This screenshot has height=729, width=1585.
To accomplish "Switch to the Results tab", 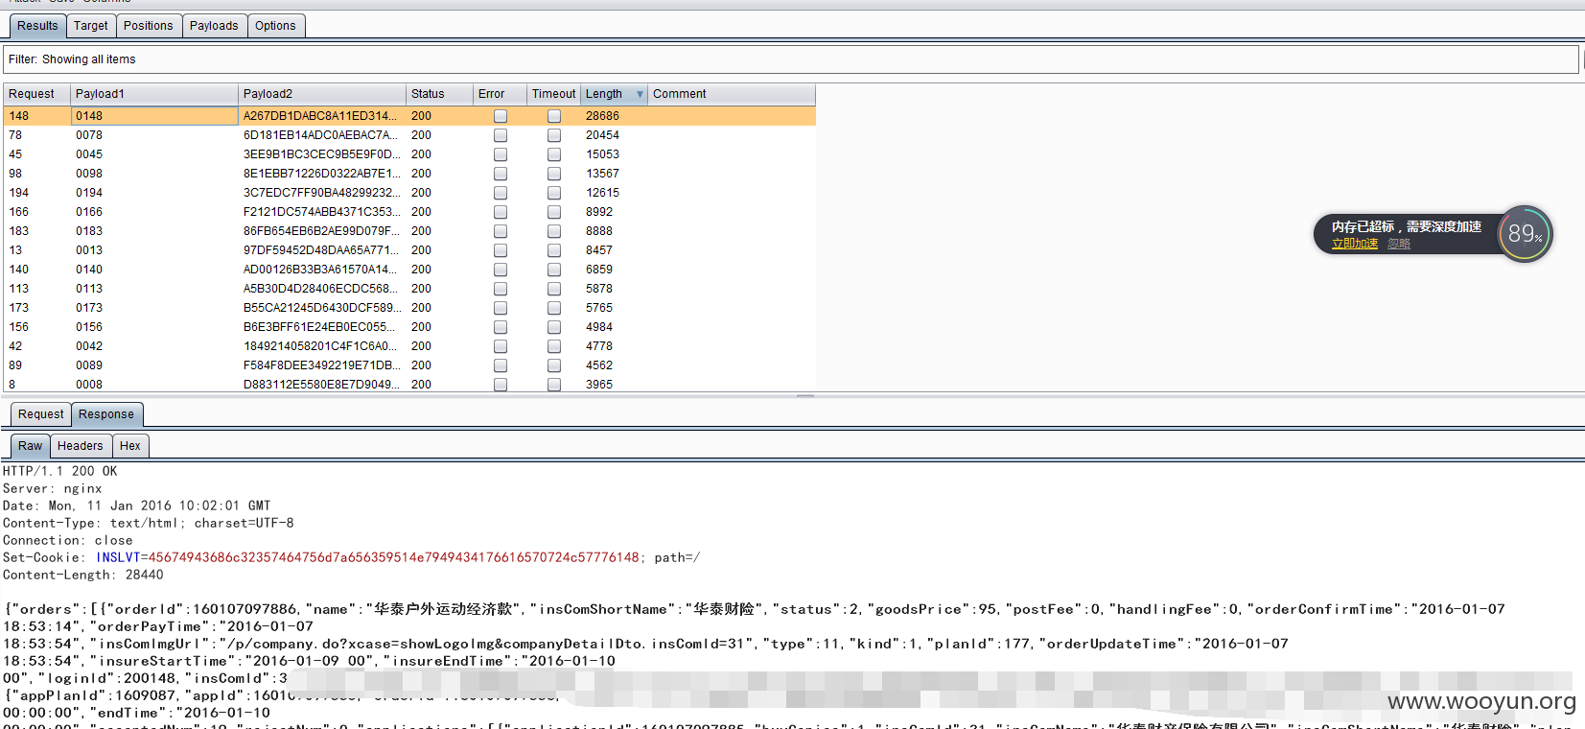I will pyautogui.click(x=37, y=26).
